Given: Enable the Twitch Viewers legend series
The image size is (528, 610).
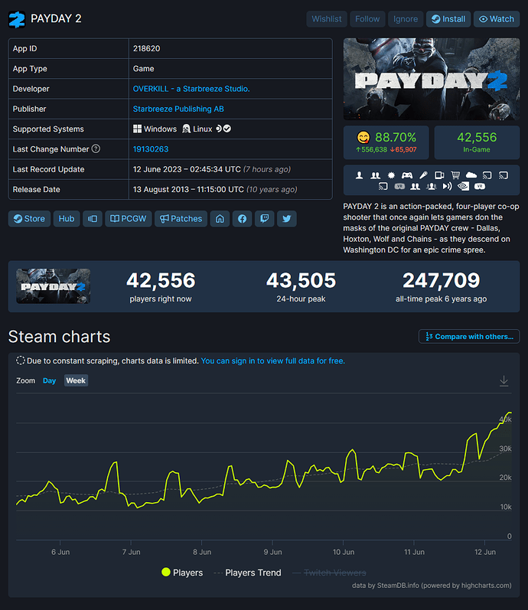Looking at the screenshot, I should point(329,572).
